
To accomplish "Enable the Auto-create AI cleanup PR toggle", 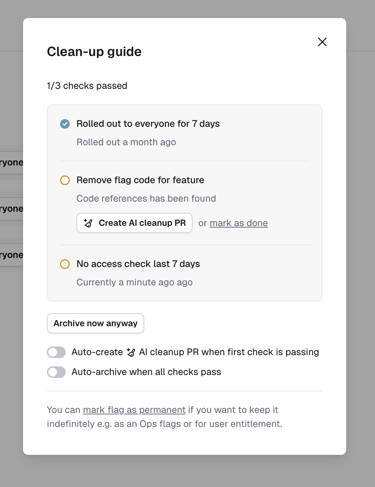I will pos(56,352).
